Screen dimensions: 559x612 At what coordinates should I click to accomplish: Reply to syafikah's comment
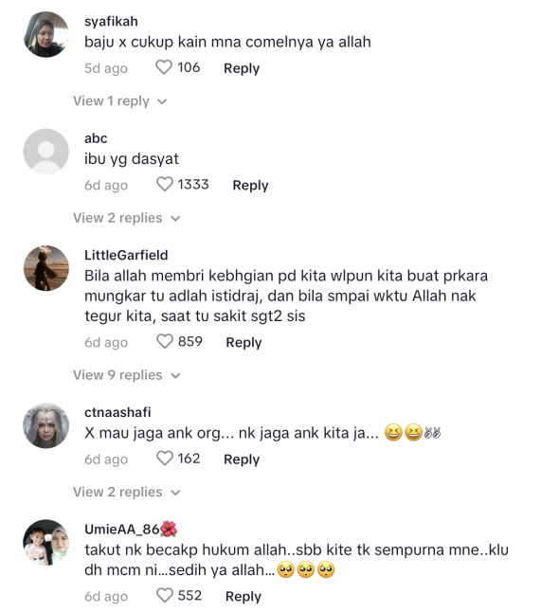tap(242, 68)
